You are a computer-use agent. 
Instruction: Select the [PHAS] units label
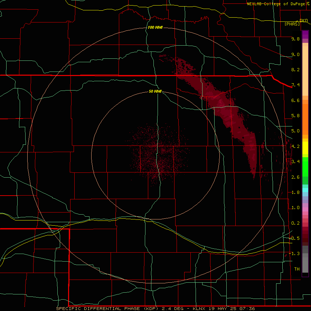[292, 24]
